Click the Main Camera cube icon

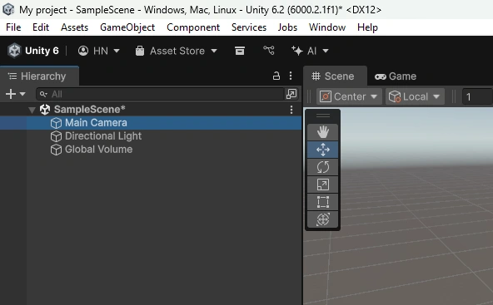point(56,123)
